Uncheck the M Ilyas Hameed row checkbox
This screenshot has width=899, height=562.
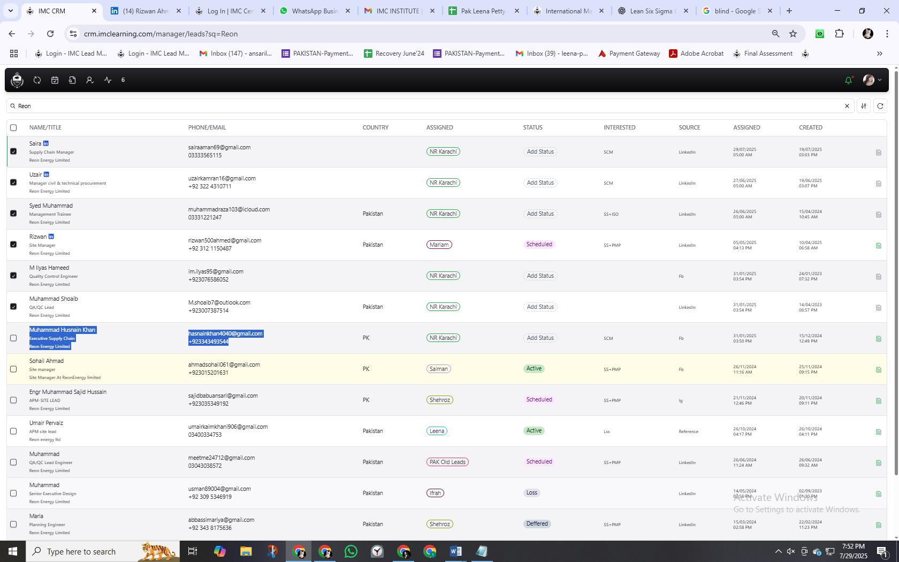[13, 276]
